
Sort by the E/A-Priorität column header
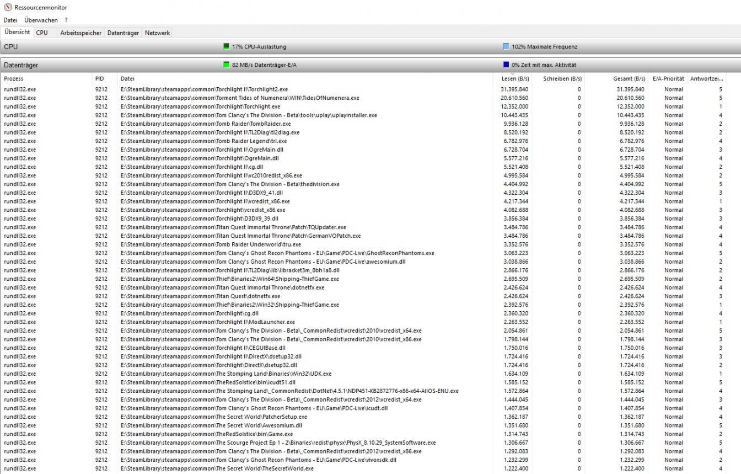[667, 79]
